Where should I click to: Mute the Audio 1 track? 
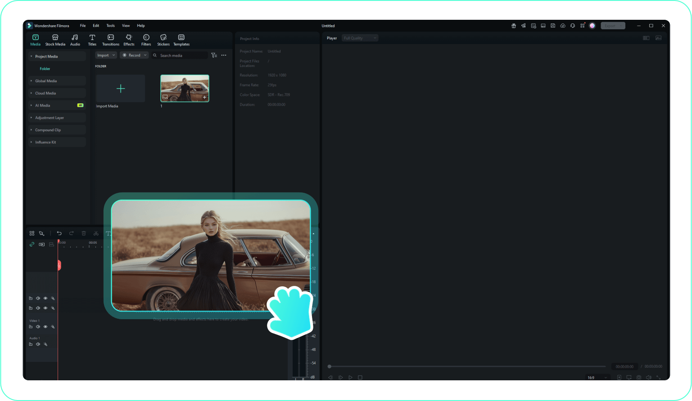38,344
